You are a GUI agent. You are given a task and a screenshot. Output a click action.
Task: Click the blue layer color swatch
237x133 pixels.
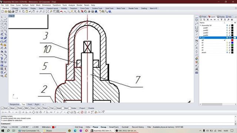(232, 43)
